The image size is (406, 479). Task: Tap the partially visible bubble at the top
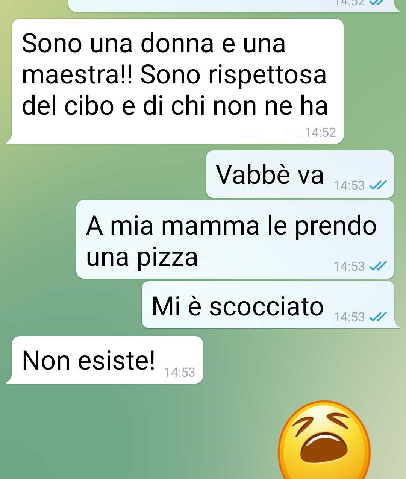coord(234,6)
